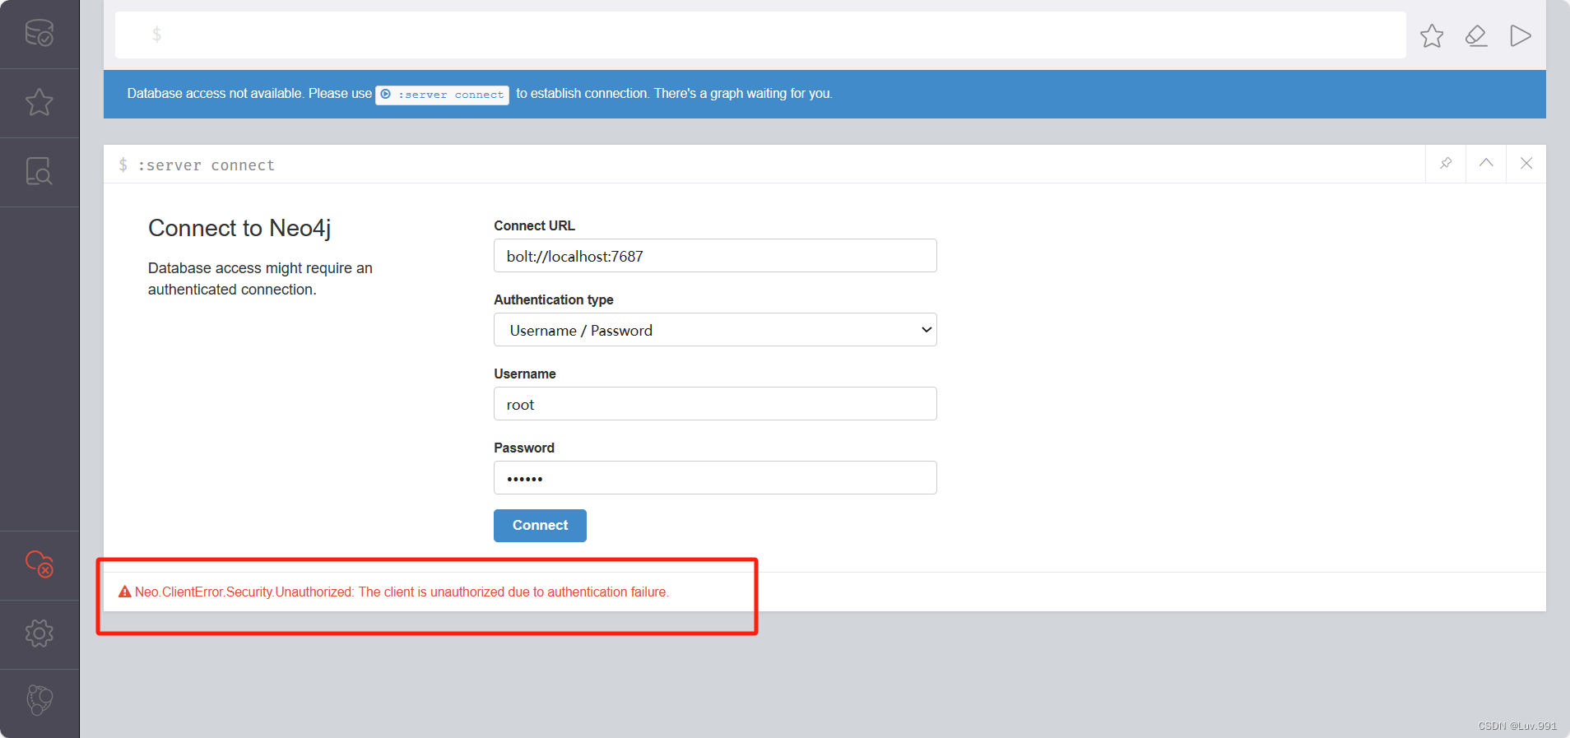1570x738 pixels.
Task: Open the Authentication type dropdown
Action: click(x=715, y=330)
